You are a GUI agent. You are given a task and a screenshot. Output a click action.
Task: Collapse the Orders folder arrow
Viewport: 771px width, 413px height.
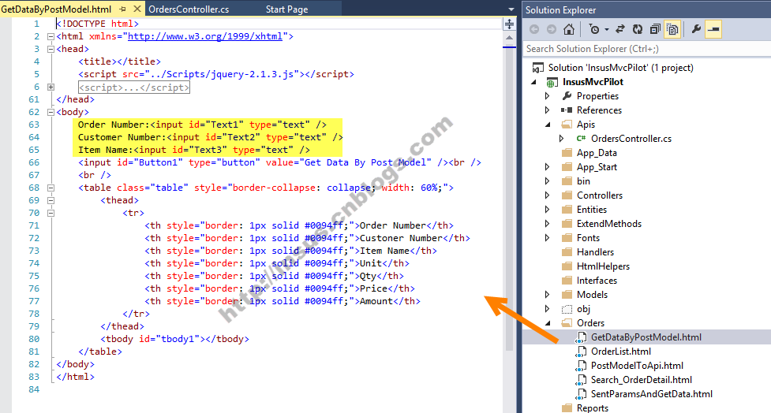548,323
